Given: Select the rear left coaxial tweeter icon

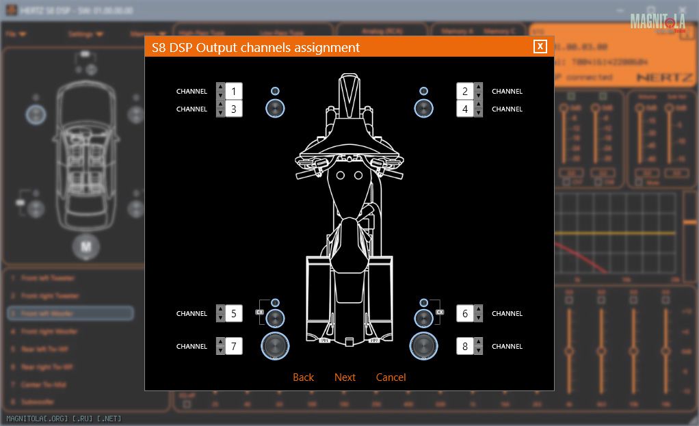Looking at the screenshot, I should tap(275, 303).
